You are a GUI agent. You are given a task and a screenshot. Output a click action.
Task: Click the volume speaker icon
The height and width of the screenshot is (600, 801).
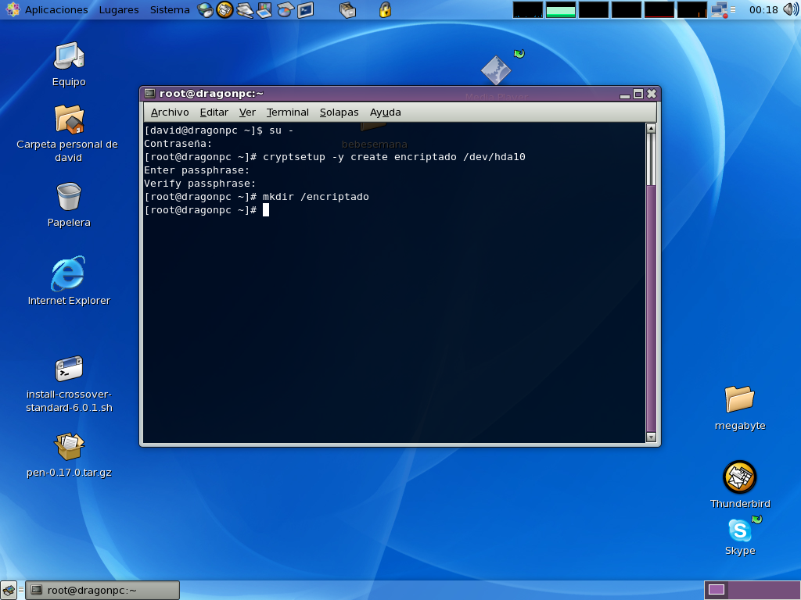[791, 10]
